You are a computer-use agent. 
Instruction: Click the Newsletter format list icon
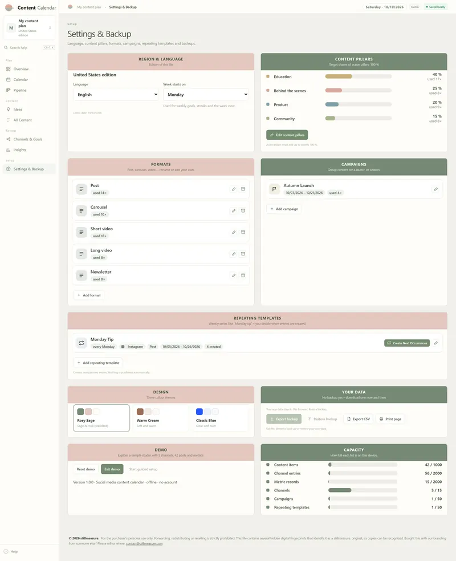pos(81,275)
